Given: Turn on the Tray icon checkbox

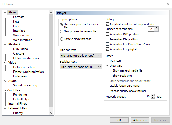Looking at the screenshot, I should click(107, 61).
